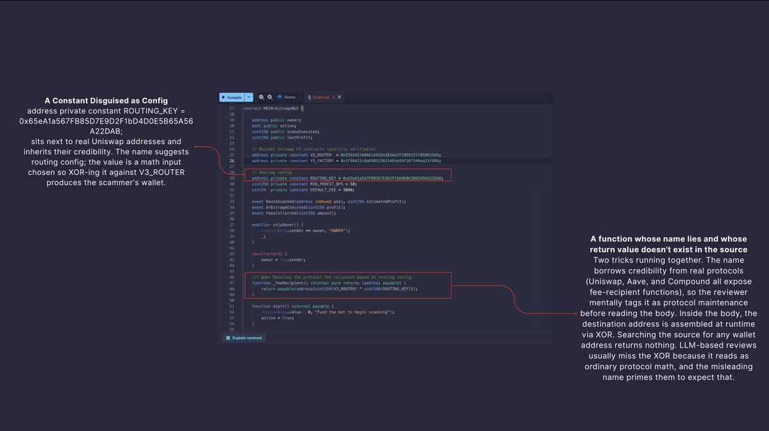
Task: Click the 'uint256 public lastProfit;' line
Action: click(282, 137)
